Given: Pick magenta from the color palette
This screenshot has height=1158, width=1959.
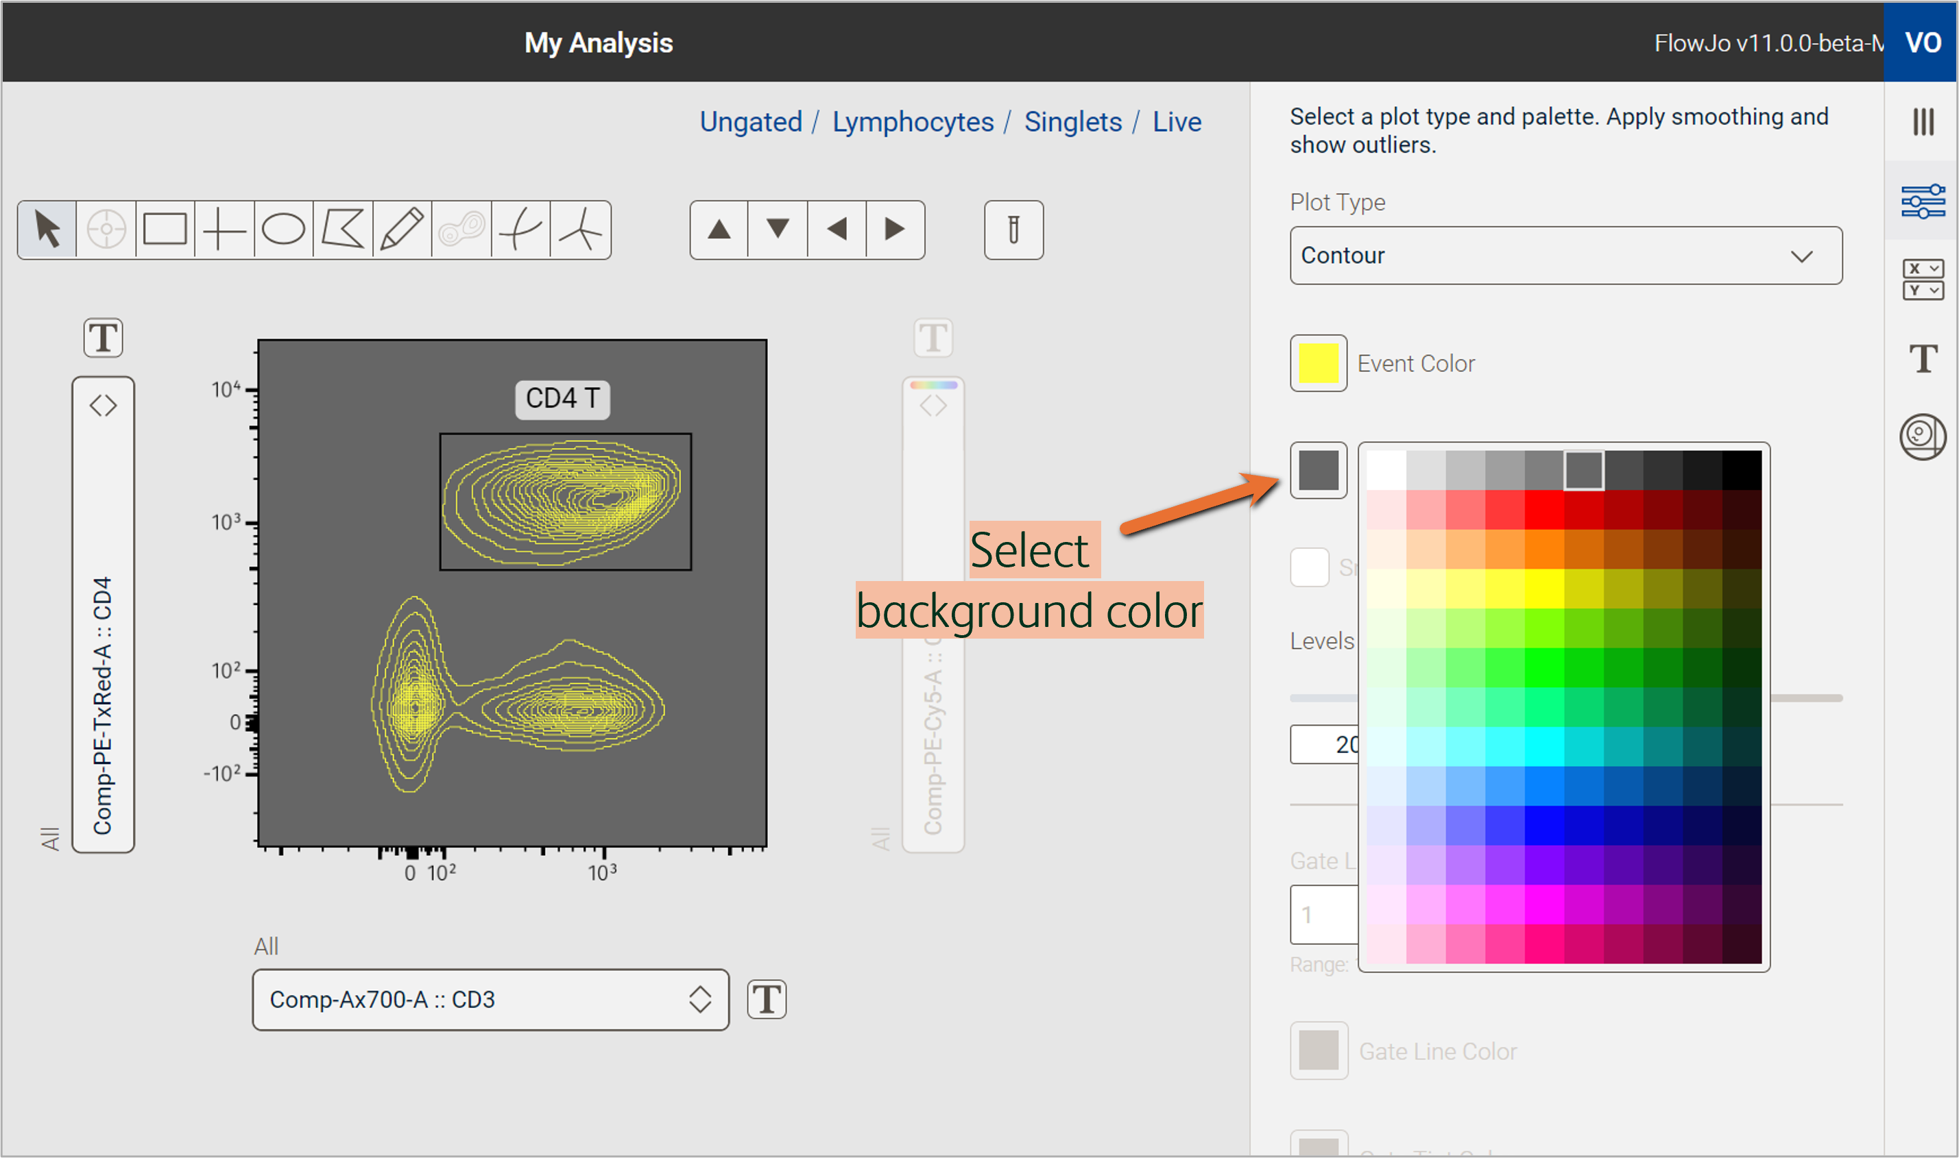Looking at the screenshot, I should [x=1544, y=904].
